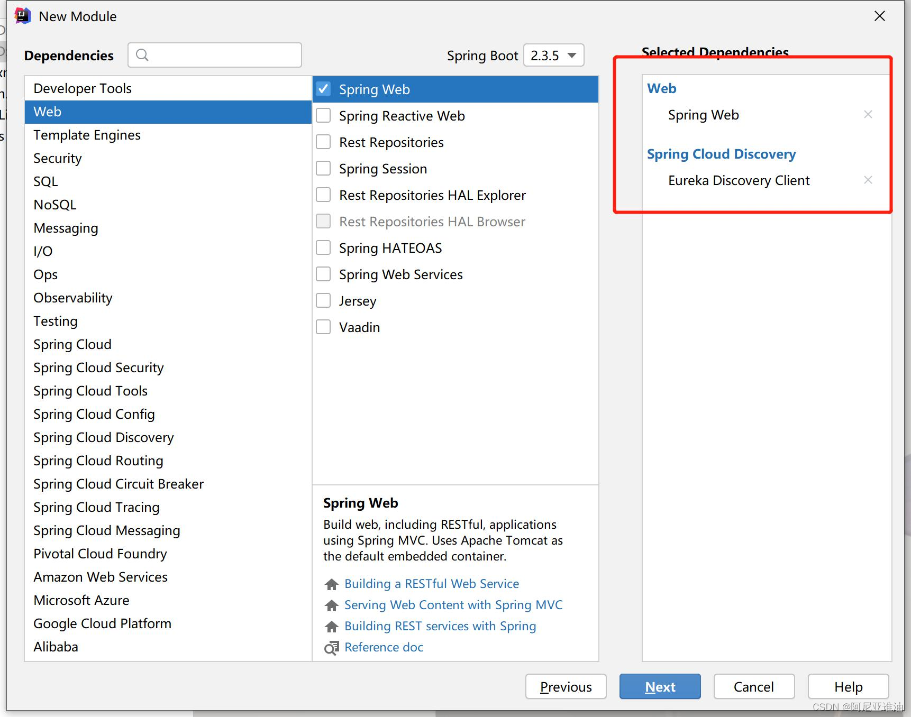This screenshot has height=717, width=911.
Task: Open Serving Web Content with Spring MVC link
Action: [453, 605]
